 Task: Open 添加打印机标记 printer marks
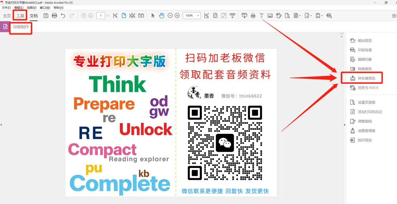click(x=366, y=112)
